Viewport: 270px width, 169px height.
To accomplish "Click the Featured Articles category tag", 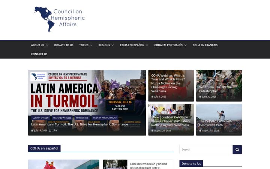I will (62, 118).
